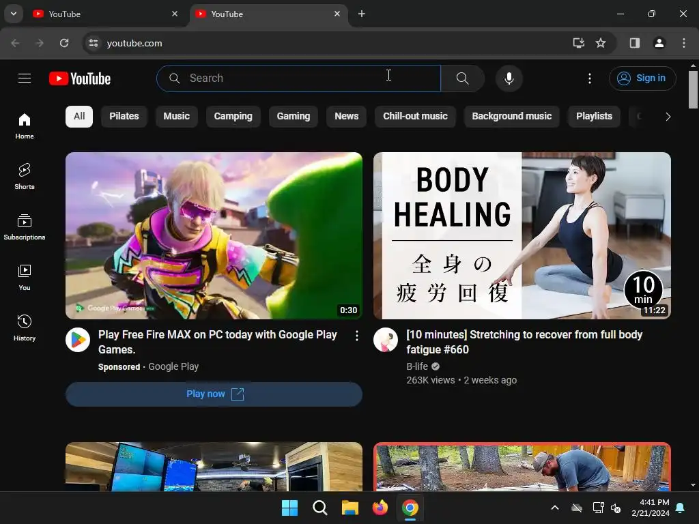Select the All filter chip
This screenshot has height=524, width=699.
[79, 116]
